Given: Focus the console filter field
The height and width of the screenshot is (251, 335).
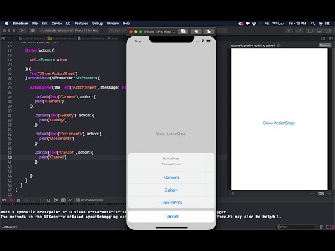Looking at the screenshot, I should click(296, 227).
